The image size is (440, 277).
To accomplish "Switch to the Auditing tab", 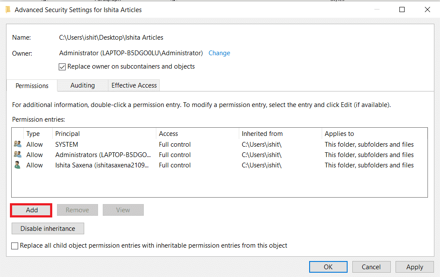I will (82, 85).
